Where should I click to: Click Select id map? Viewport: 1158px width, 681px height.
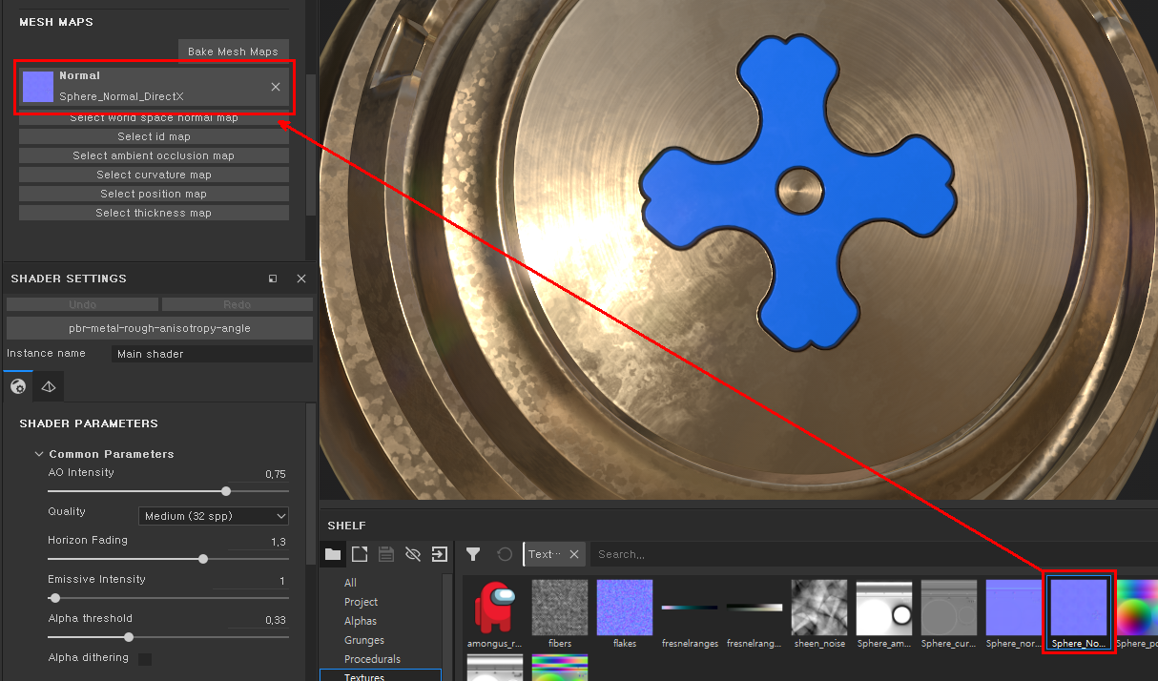pos(154,136)
